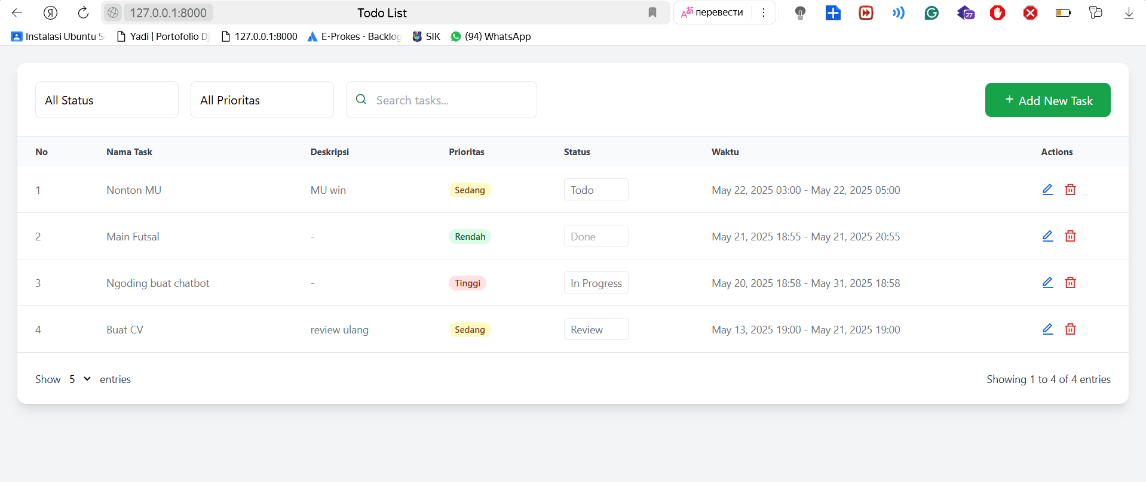The height and width of the screenshot is (482, 1146).
Task: Open the browser downloads icon
Action: [x=1129, y=13]
